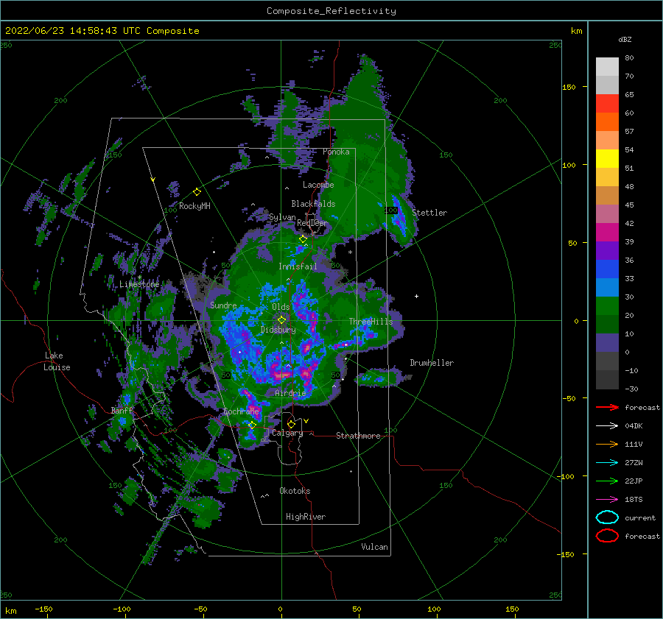Click the ThreeHills label

pyautogui.click(x=371, y=322)
